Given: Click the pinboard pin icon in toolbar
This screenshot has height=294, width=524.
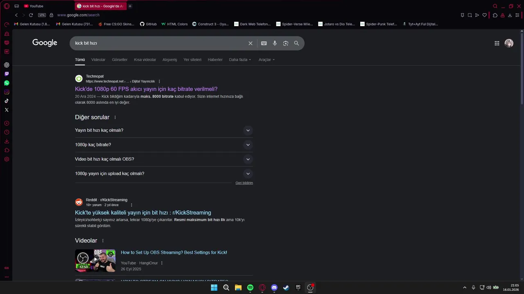Looking at the screenshot, I should [x=462, y=15].
